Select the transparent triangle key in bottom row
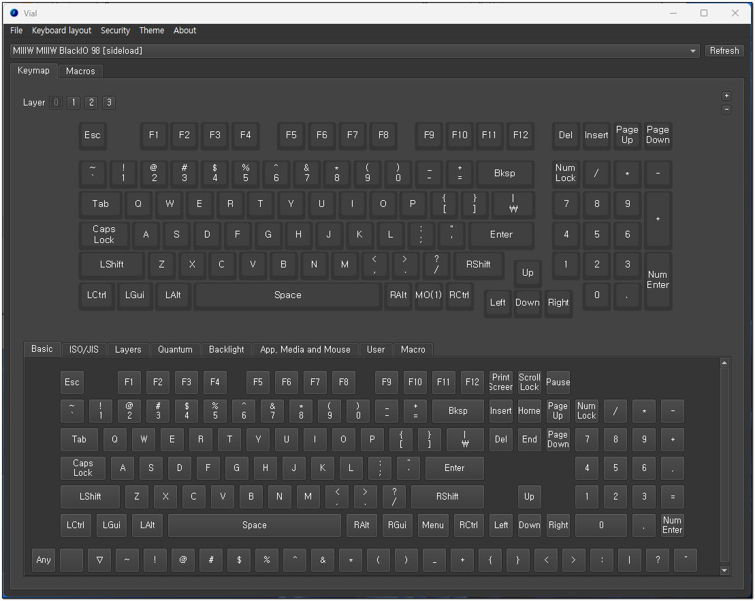755x601 pixels. [99, 560]
